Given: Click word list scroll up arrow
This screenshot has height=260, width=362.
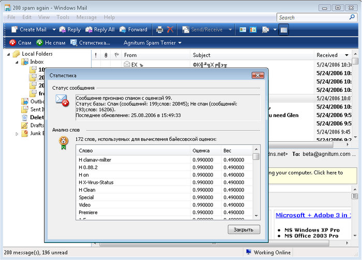Looking at the screenshot, I should pyautogui.click(x=257, y=150).
